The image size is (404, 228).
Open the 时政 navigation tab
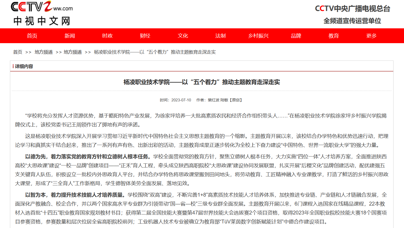coord(107,36)
